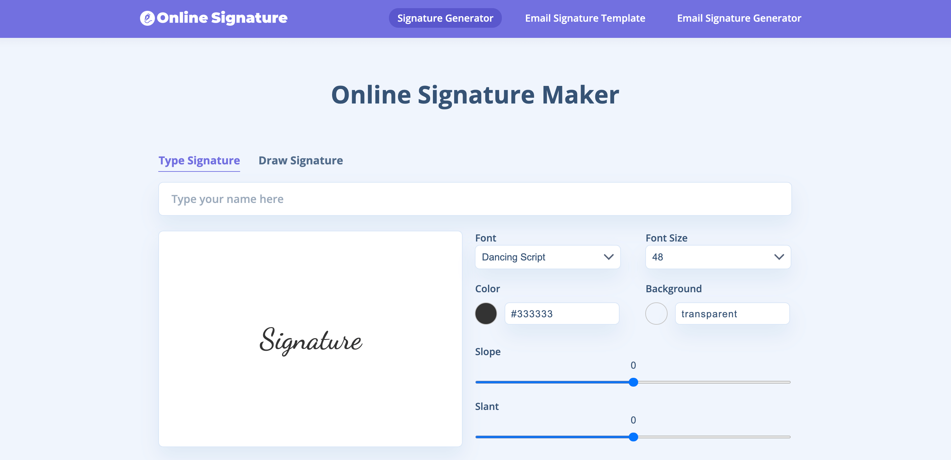Click the Slant slider handle
Viewport: 951px width, 460px height.
pyautogui.click(x=633, y=437)
